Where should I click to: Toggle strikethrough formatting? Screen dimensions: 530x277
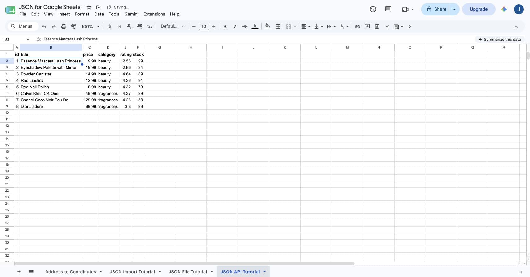[245, 27]
